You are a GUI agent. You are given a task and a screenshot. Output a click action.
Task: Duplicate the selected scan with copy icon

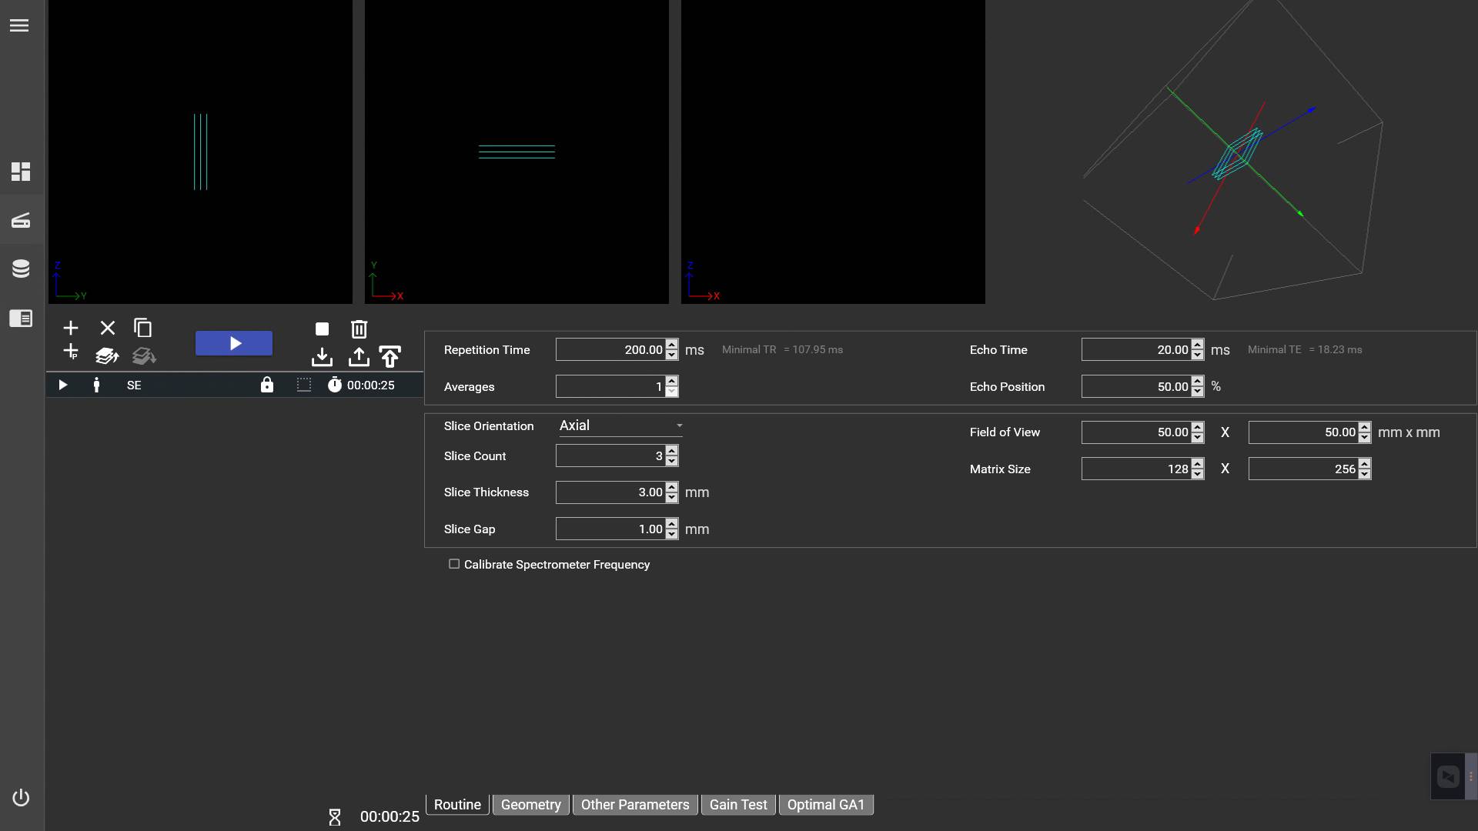point(142,328)
